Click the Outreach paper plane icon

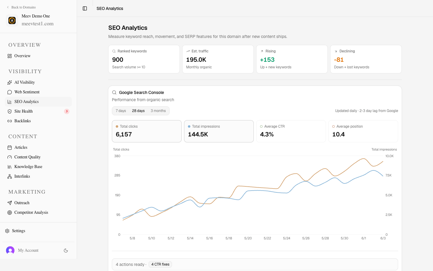click(10, 203)
